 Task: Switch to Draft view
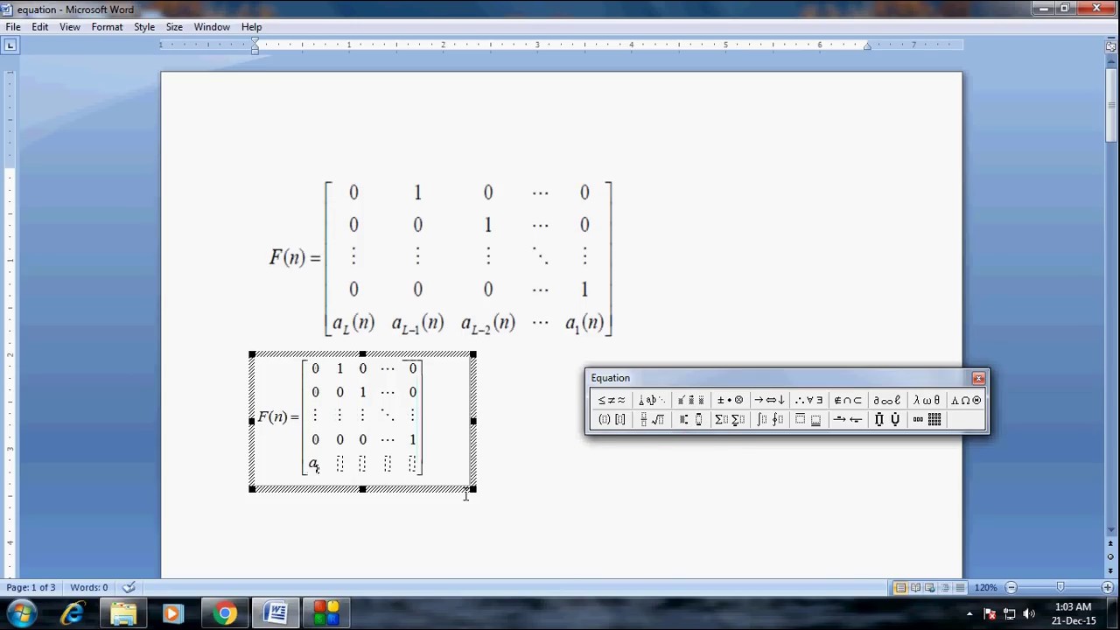pos(960,588)
